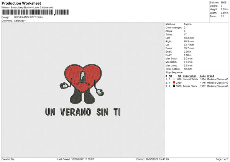Select the "EndX:" label
This screenshot has width=230, height=162.
click(x=169, y=52)
